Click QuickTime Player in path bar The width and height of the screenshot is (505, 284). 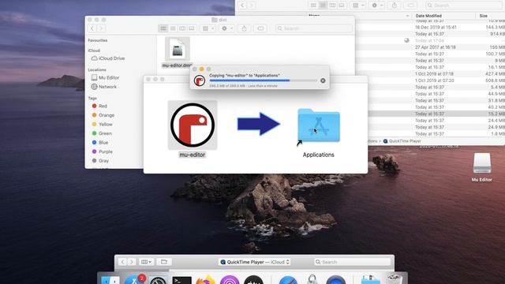(402, 141)
